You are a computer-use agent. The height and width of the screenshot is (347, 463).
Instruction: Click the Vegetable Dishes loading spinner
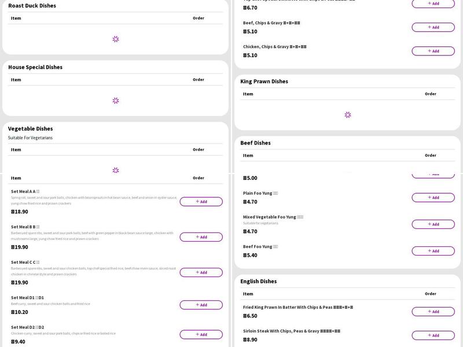click(x=116, y=170)
